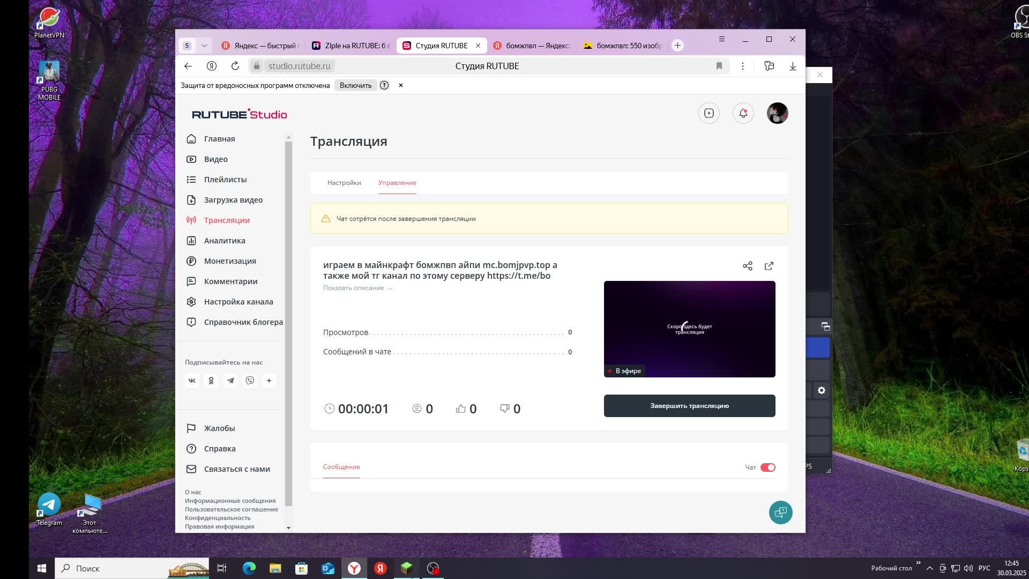This screenshot has width=1029, height=579.
Task: Click Включить protection button
Action: tap(355, 85)
